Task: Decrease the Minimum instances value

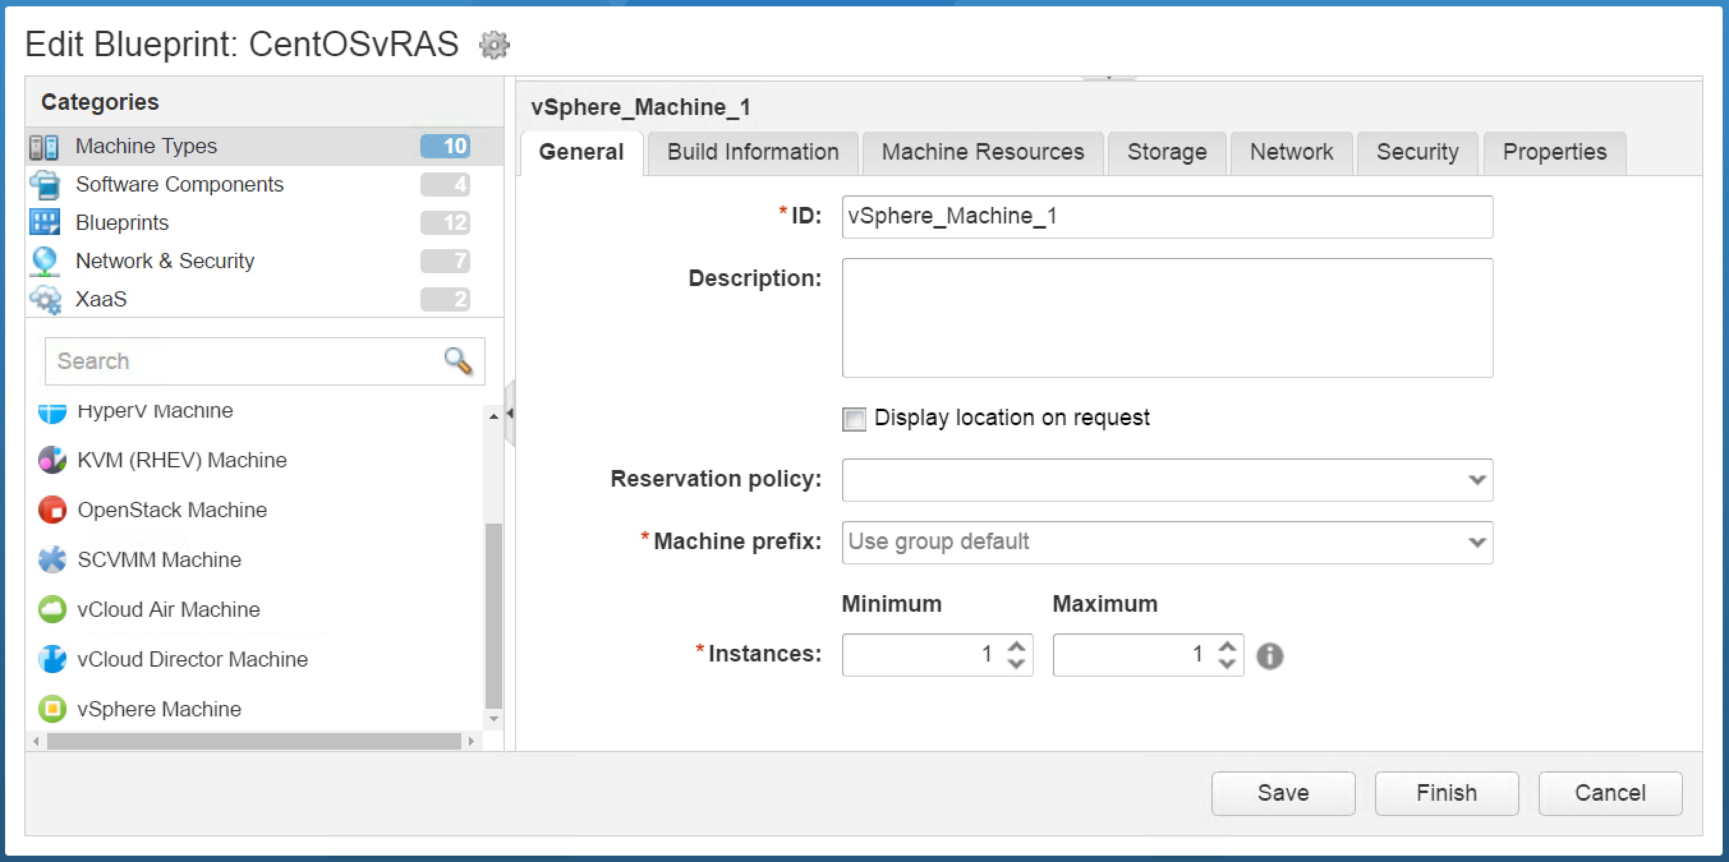Action: (x=1016, y=663)
